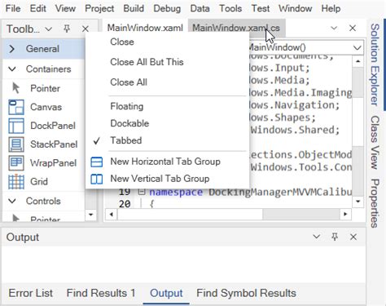This screenshot has width=386, height=306.
Task: Switch to Find Symbol Results tab
Action: (x=246, y=293)
